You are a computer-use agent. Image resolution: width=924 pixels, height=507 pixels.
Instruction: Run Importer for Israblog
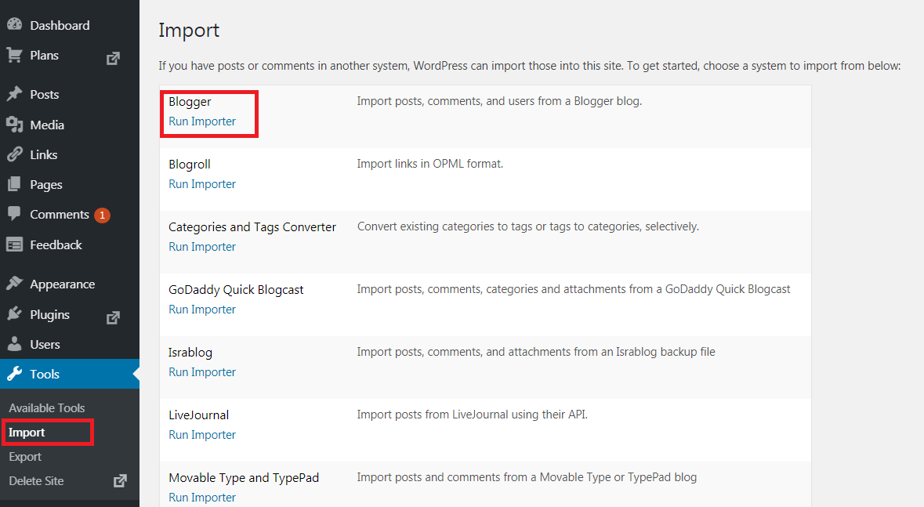pos(202,372)
